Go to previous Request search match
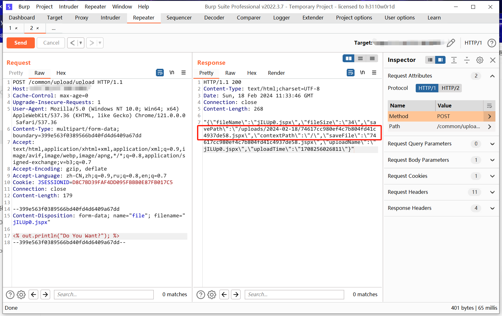The height and width of the screenshot is (316, 502). point(34,294)
